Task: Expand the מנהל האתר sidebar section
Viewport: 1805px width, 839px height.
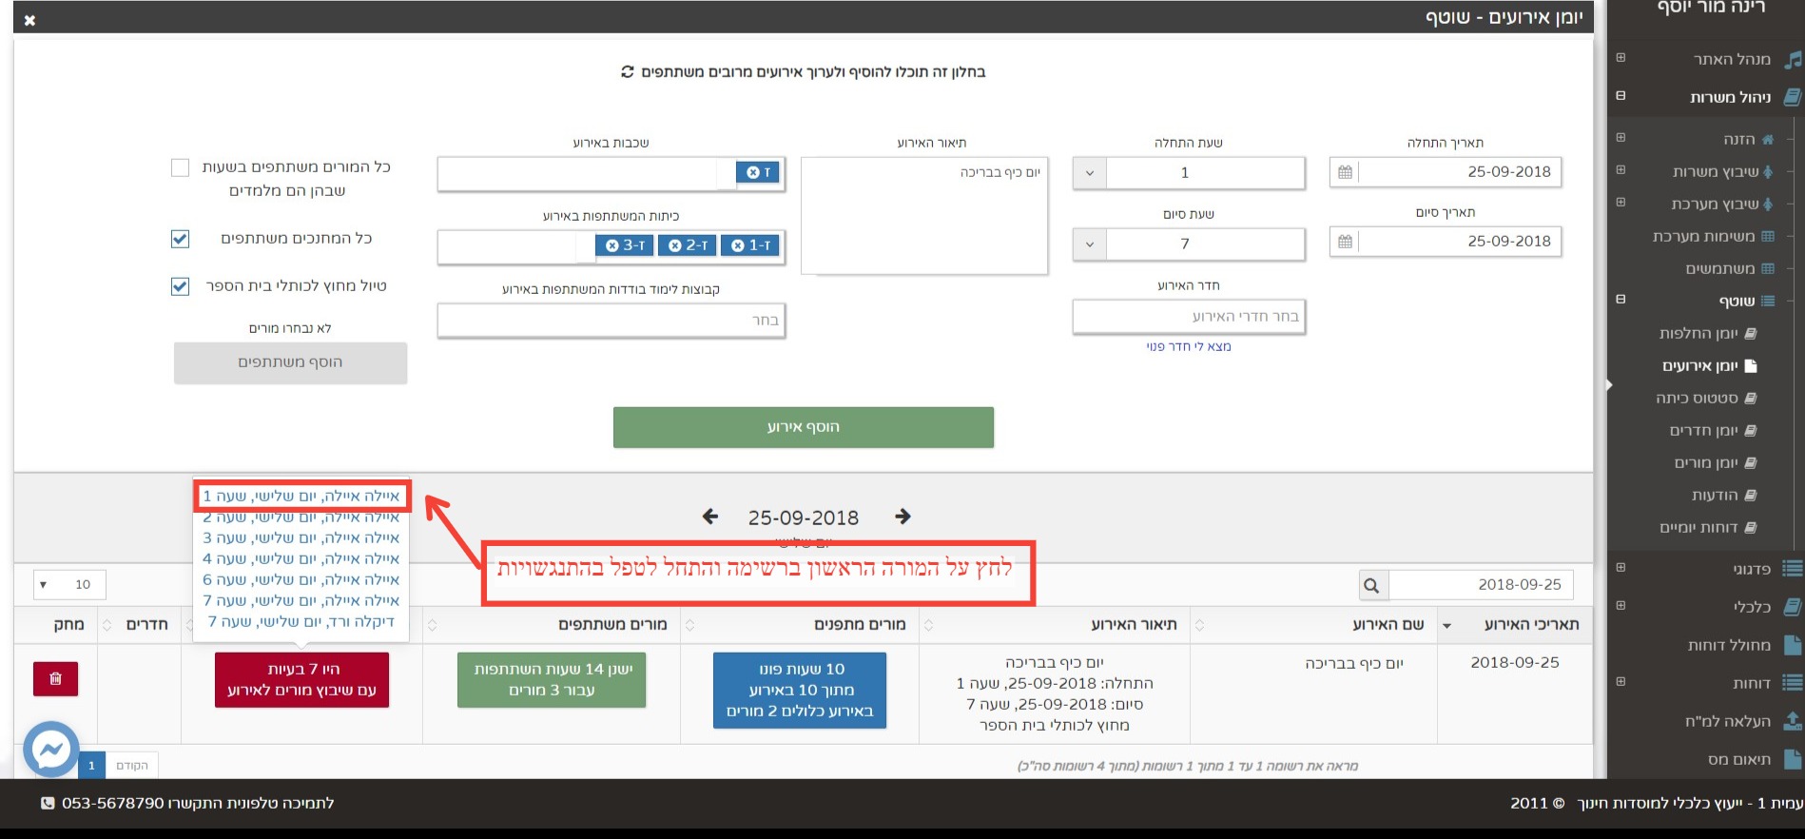Action: 1621,58
